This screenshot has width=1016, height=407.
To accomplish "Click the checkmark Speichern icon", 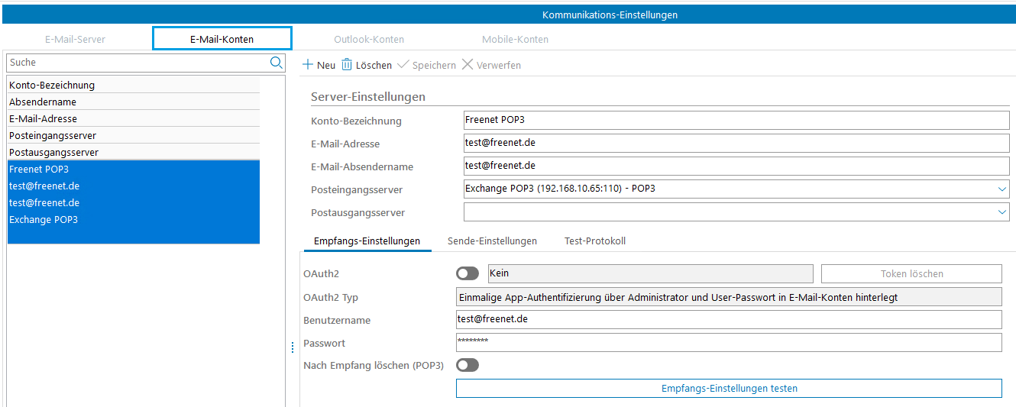I will tap(403, 65).
